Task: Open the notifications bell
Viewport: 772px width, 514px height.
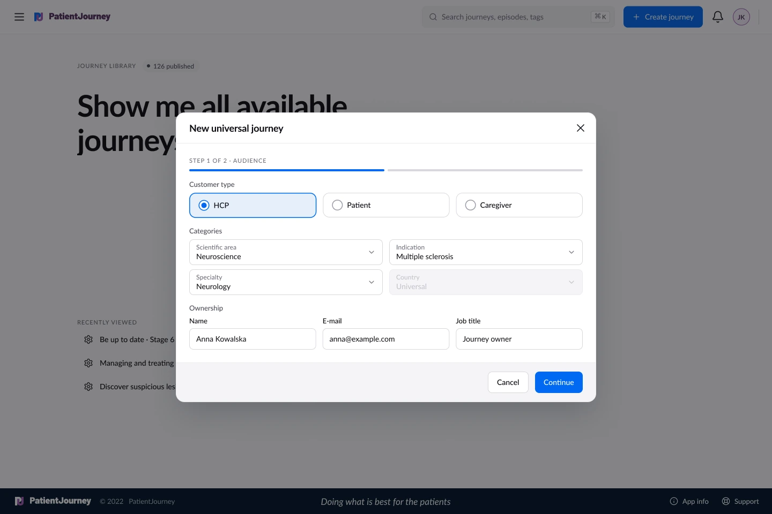Action: pos(718,17)
